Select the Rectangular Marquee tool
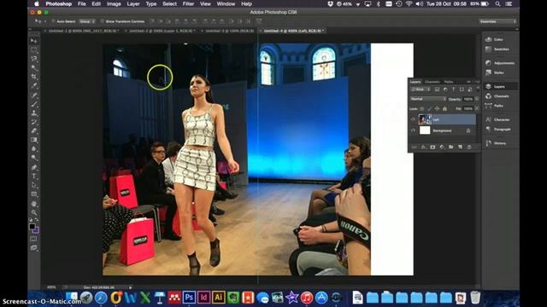547x307 pixels. (x=34, y=50)
